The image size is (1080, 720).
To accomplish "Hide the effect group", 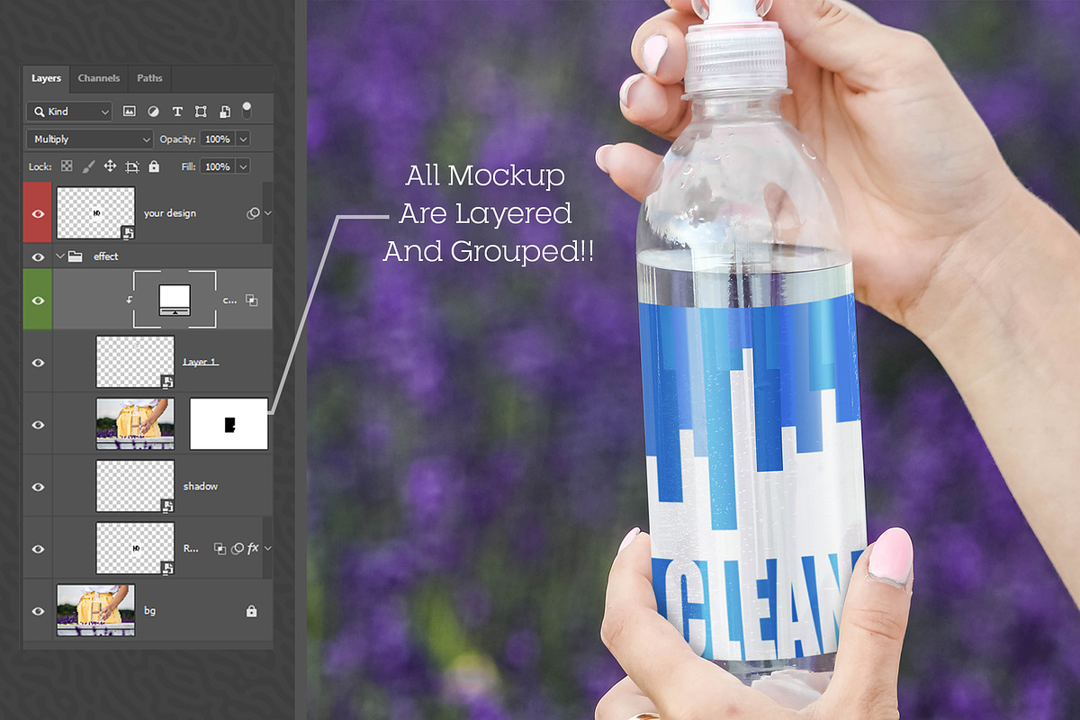I will click(x=38, y=256).
